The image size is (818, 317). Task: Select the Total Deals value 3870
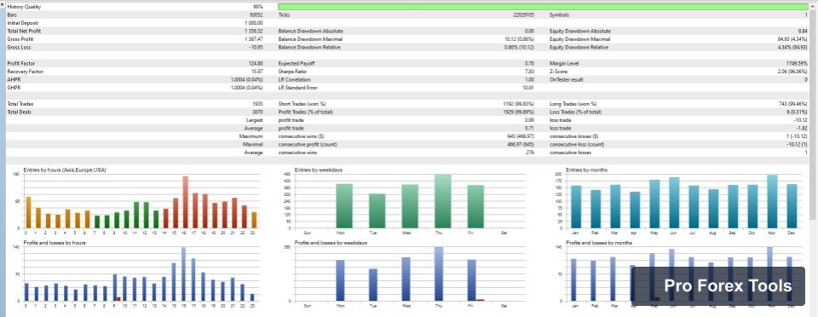pyautogui.click(x=257, y=112)
